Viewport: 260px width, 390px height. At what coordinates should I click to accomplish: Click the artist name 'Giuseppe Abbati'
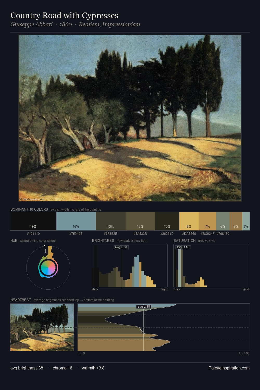click(31, 24)
